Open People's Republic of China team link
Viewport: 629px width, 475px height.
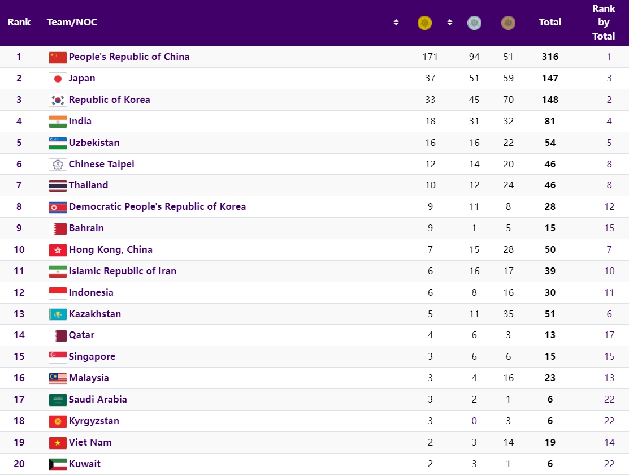tap(129, 57)
